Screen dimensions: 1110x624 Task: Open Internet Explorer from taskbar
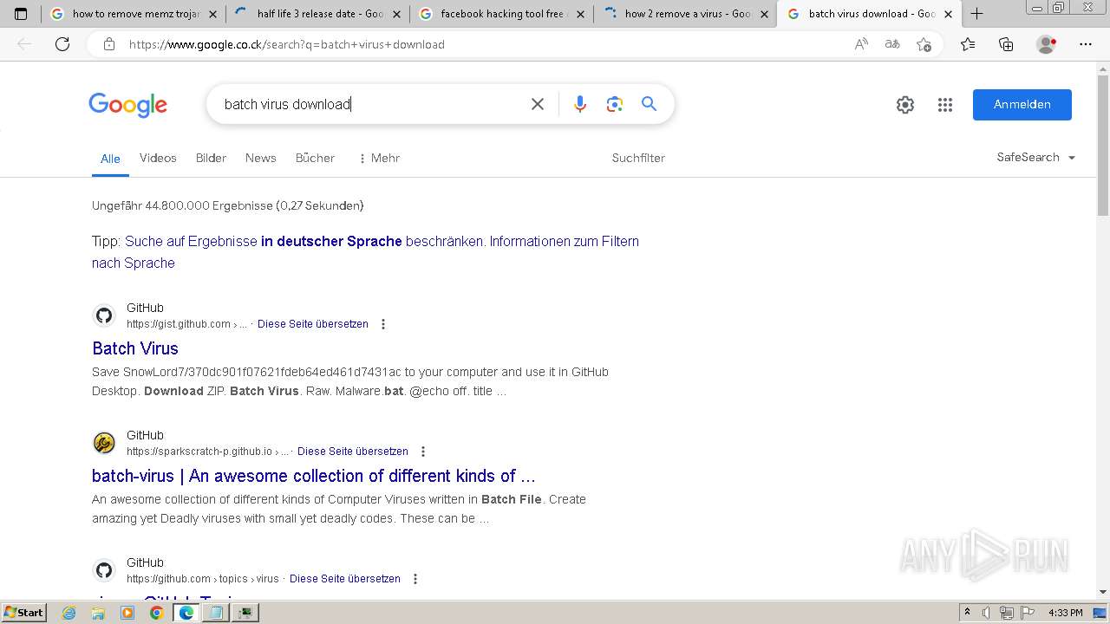point(69,613)
